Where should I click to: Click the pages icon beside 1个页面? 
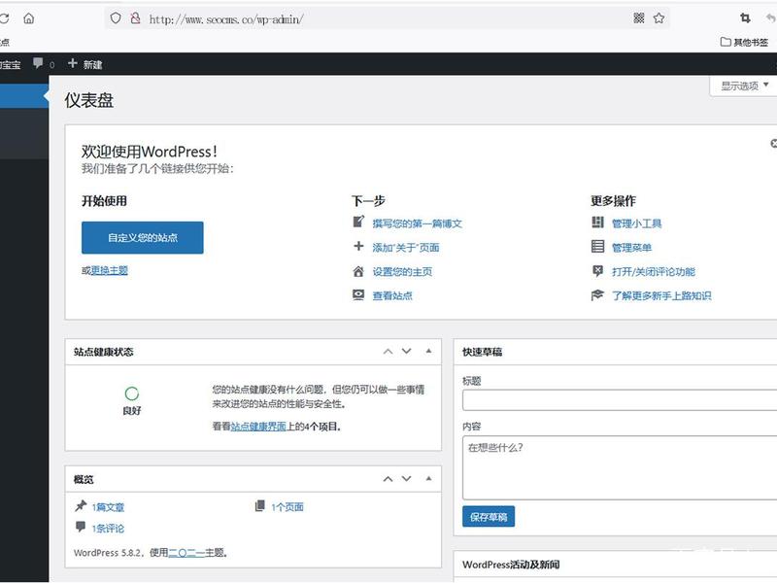coord(259,505)
